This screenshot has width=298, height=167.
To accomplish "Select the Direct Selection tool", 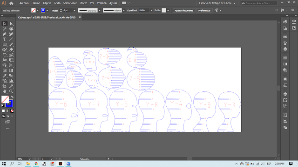I will coord(11,24).
